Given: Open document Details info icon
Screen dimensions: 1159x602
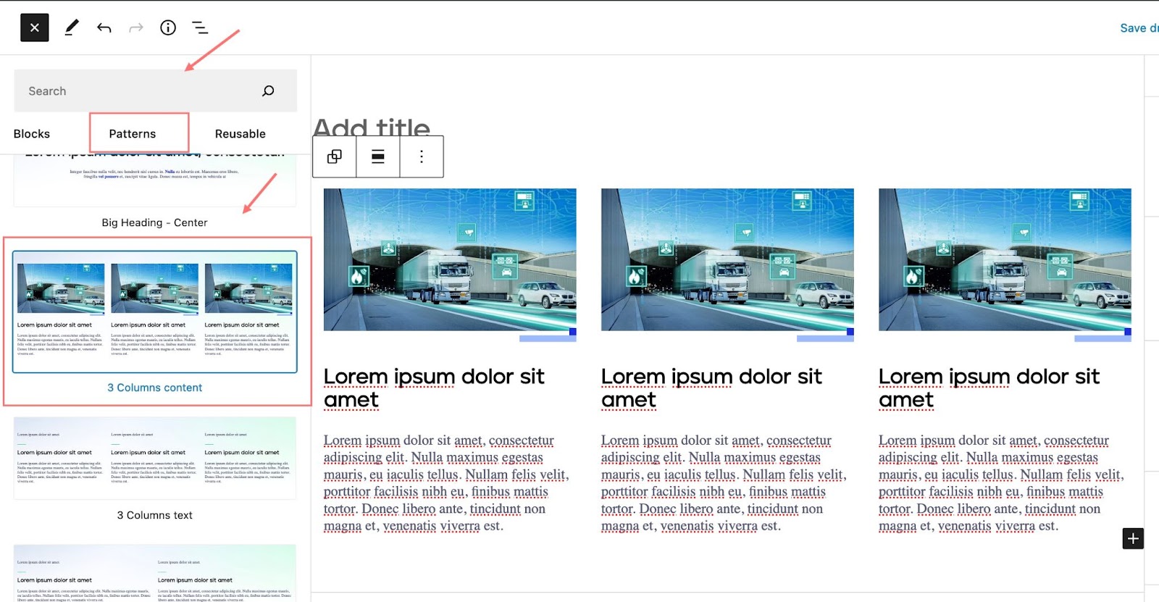Looking at the screenshot, I should click(x=168, y=28).
